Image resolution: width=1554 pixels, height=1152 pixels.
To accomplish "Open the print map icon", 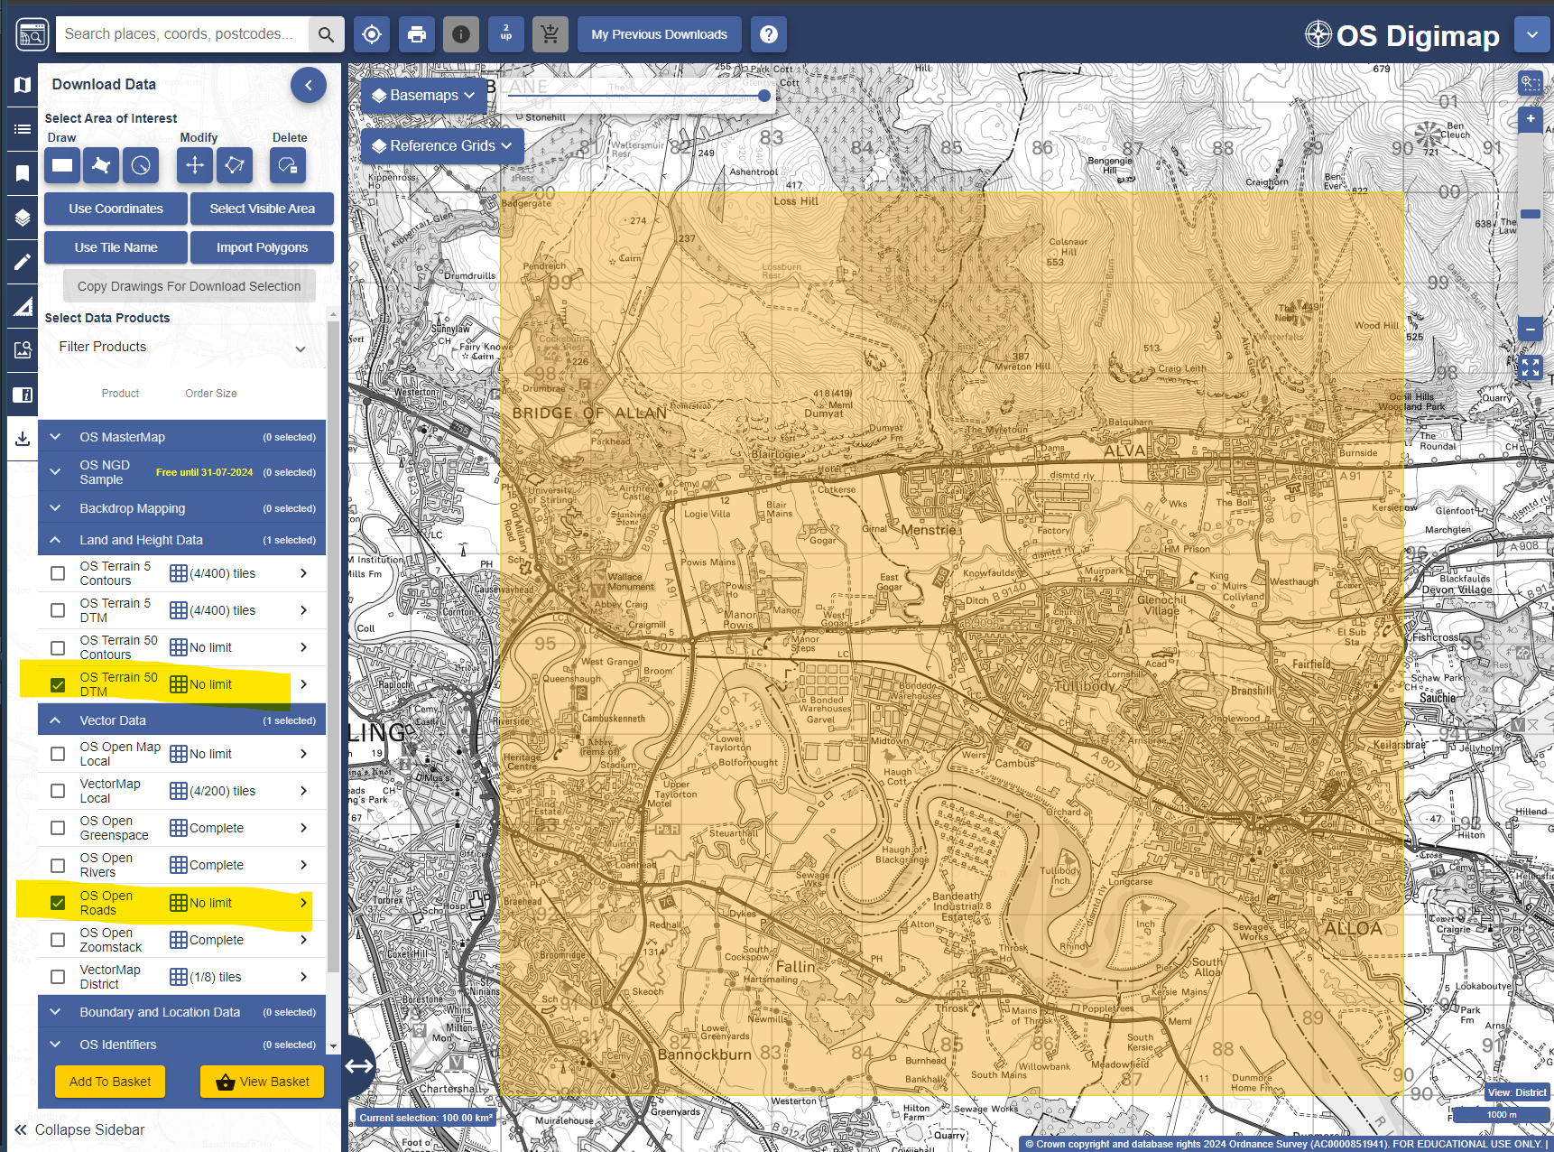I will click(x=417, y=34).
